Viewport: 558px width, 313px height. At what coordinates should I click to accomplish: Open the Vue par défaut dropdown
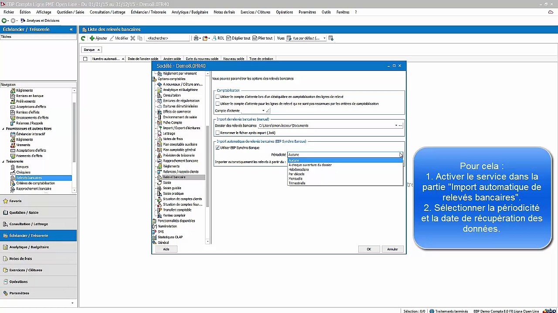click(324, 38)
